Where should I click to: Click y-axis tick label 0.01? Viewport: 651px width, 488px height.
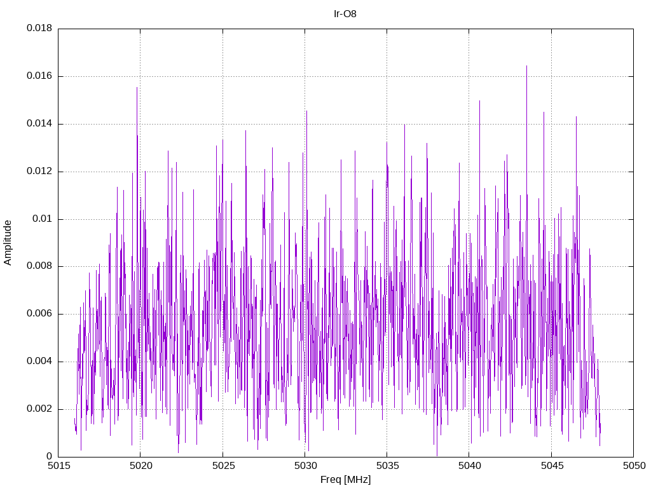point(43,219)
